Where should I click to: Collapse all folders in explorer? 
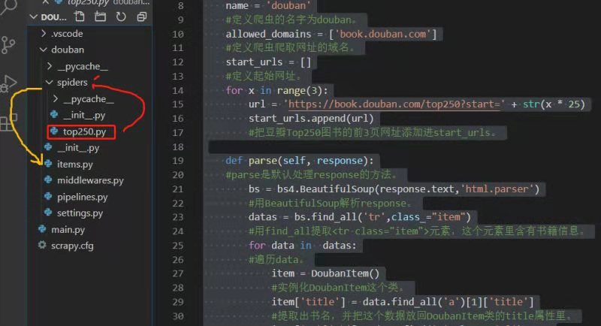pos(142,17)
